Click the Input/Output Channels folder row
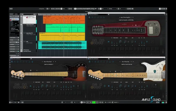Viewport: 176px width, 111px height. (30, 51)
